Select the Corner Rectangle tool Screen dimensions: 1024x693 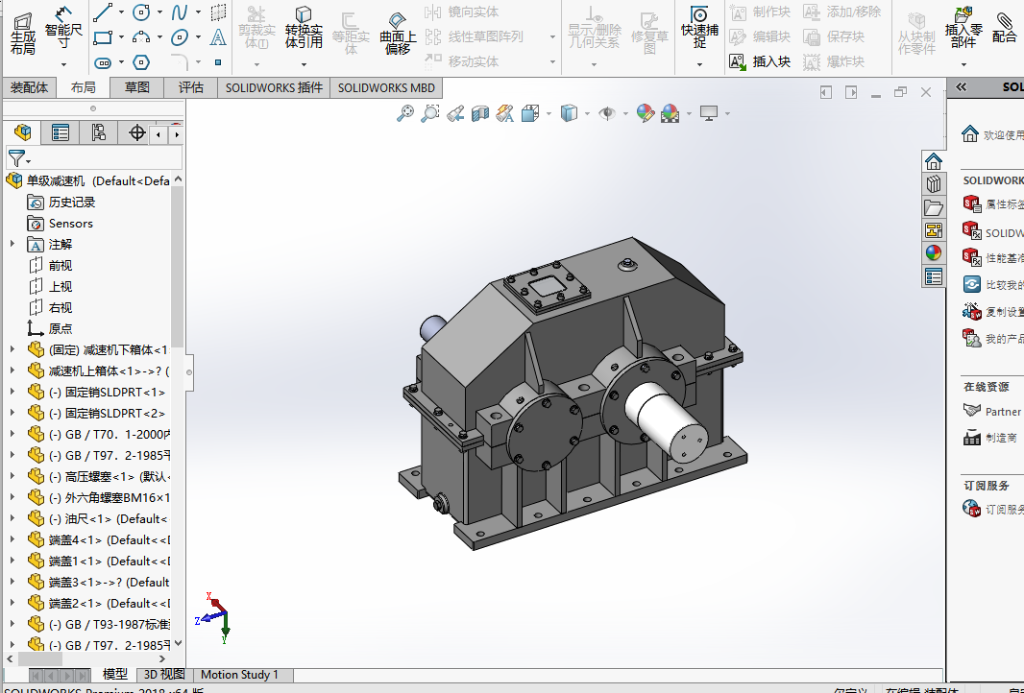[103, 37]
